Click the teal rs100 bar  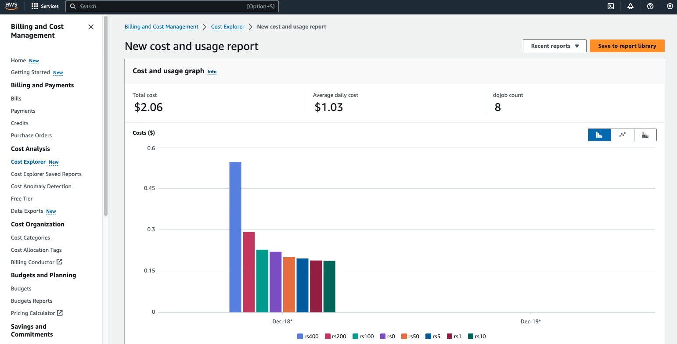[262, 281]
